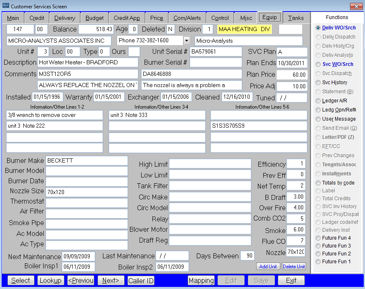This screenshot has height=289, width=365.
Task: Switch to the Tanks tab
Action: pyautogui.click(x=296, y=18)
